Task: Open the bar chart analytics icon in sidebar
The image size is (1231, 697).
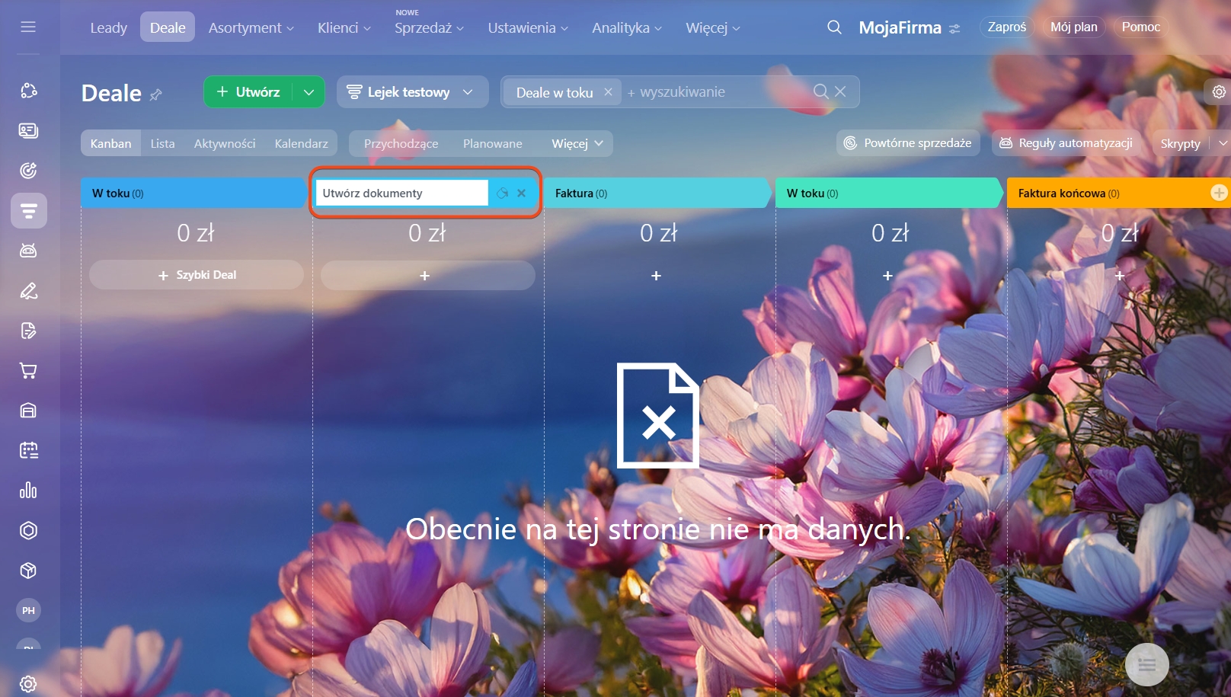Action: coord(28,491)
